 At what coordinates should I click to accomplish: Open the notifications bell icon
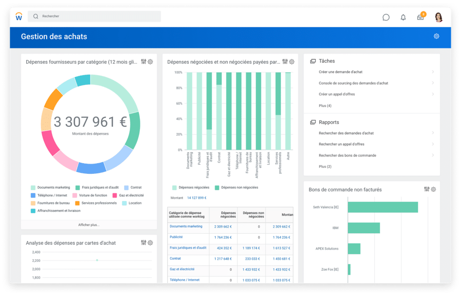[x=403, y=17]
